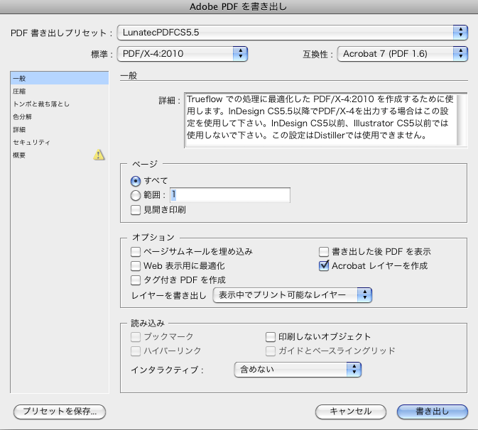Enable the 見開き印刷 checkbox

136,210
